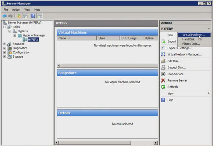Open the Help menu in menu bar
The height and width of the screenshot is (146, 213).
tap(37, 10)
